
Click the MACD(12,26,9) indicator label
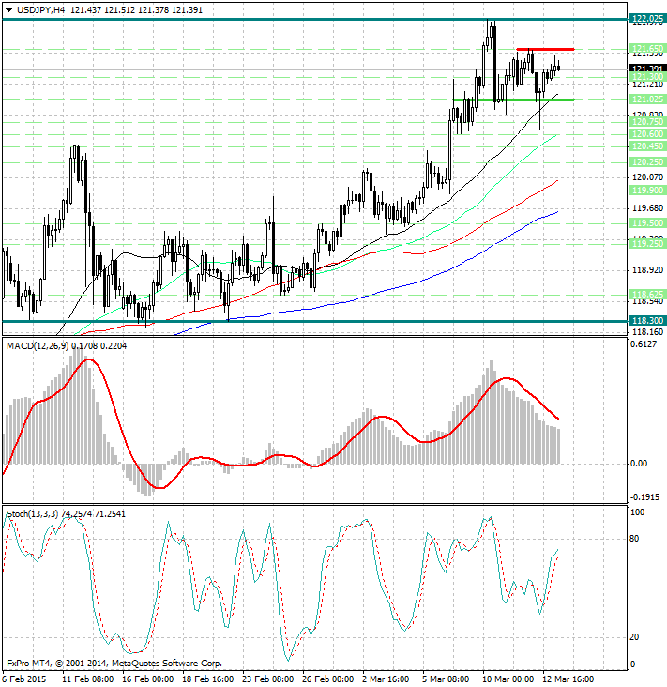click(x=38, y=346)
